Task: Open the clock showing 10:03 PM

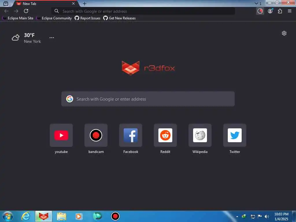Action: coord(281,217)
